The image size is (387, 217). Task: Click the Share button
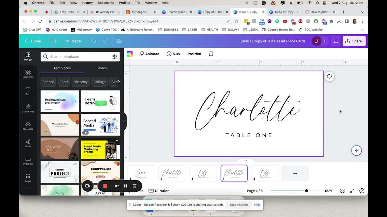[354, 41]
